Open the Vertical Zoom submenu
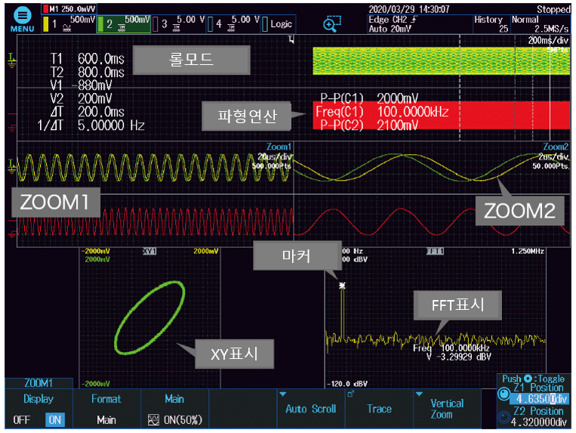Viewport: 576px width, 433px height. [448, 409]
